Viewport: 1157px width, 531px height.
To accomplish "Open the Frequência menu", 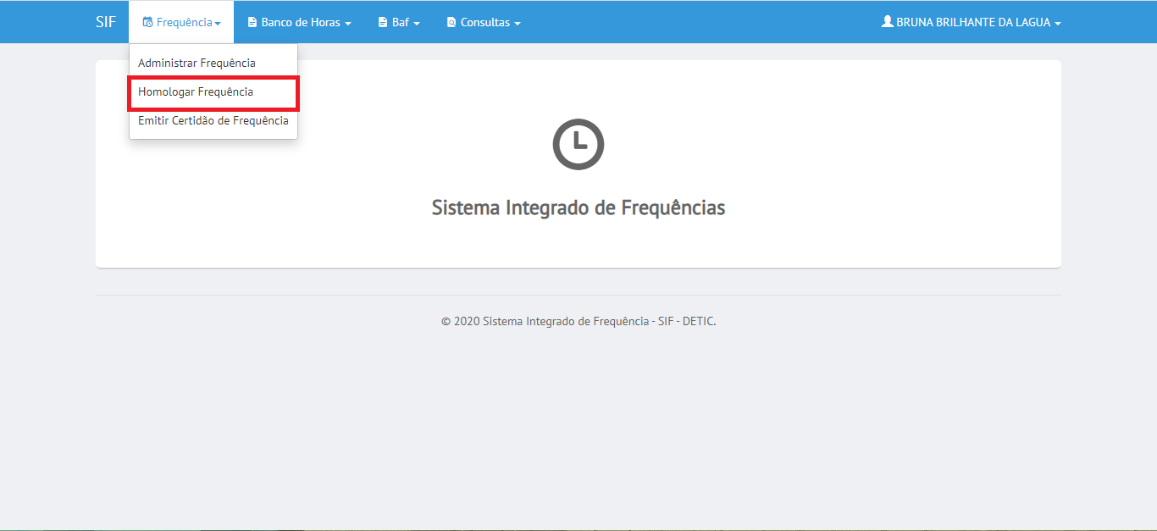I will click(181, 22).
